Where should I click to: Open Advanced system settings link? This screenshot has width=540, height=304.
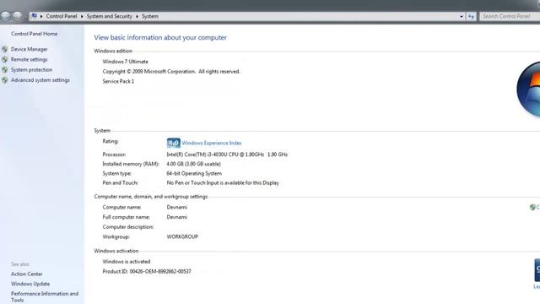[40, 80]
